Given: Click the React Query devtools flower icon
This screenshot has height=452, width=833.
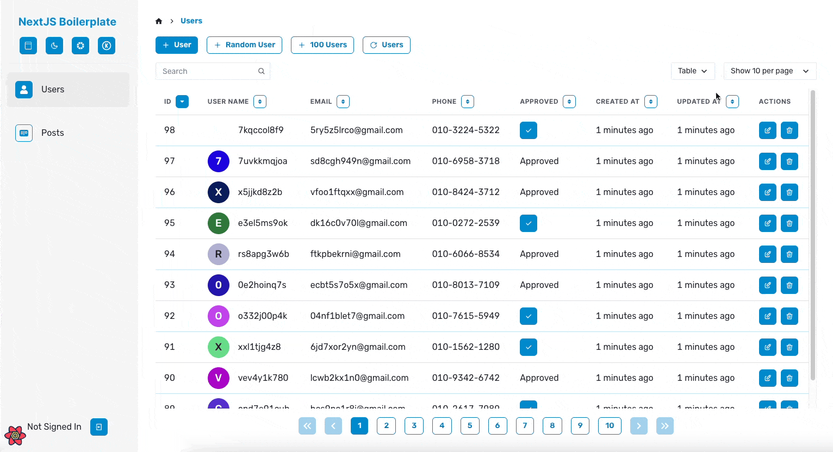Looking at the screenshot, I should click(x=15, y=435).
